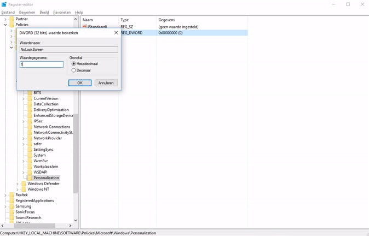This screenshot has height=236, width=369.
Task: Click the WorkplaceJoin folder icon
Action: point(30,167)
